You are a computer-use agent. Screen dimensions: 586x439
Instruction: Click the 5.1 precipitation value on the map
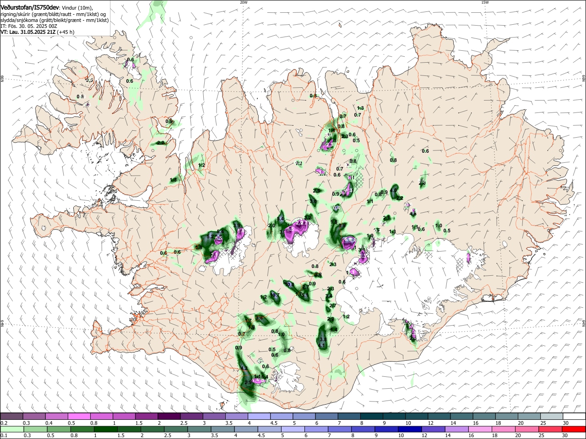(304, 295)
